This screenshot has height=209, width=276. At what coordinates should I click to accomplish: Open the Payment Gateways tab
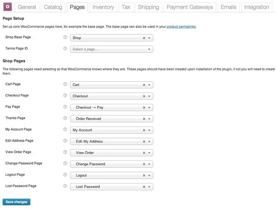189,7
